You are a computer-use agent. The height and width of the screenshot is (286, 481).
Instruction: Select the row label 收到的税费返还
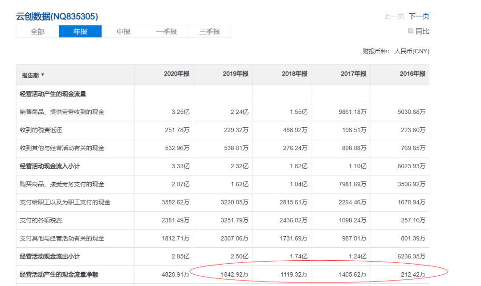tap(41, 130)
